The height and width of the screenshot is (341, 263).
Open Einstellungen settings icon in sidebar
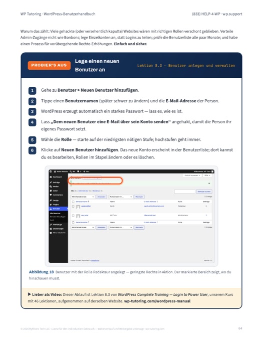point(51,229)
